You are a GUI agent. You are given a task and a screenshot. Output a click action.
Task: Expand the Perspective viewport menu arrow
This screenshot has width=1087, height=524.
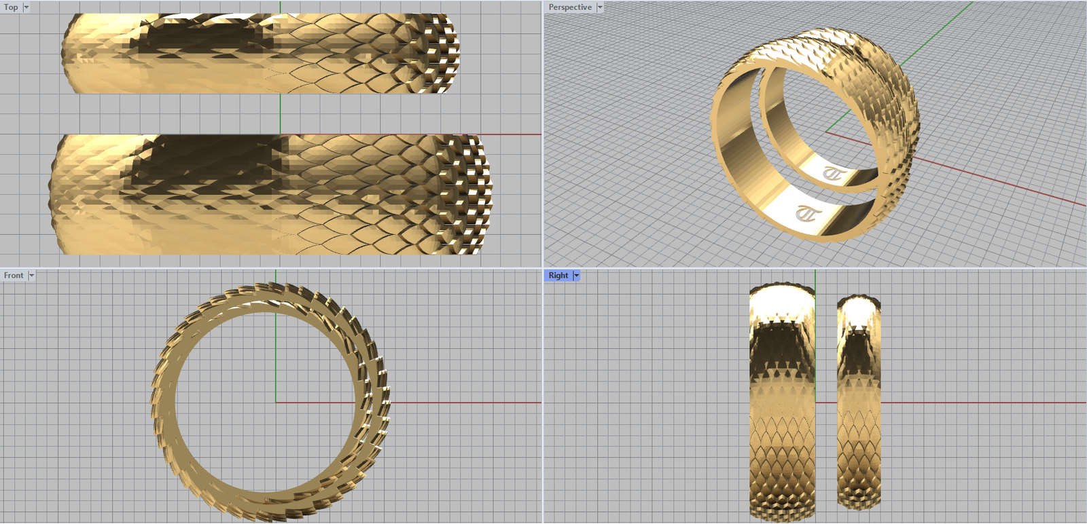tap(600, 7)
